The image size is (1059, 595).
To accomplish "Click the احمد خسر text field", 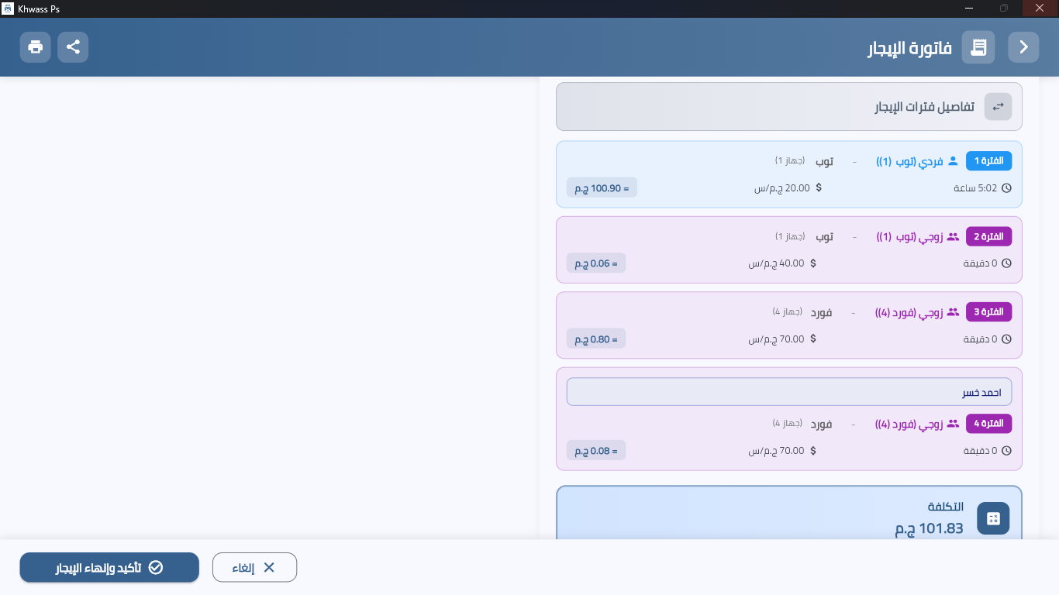I will point(789,392).
